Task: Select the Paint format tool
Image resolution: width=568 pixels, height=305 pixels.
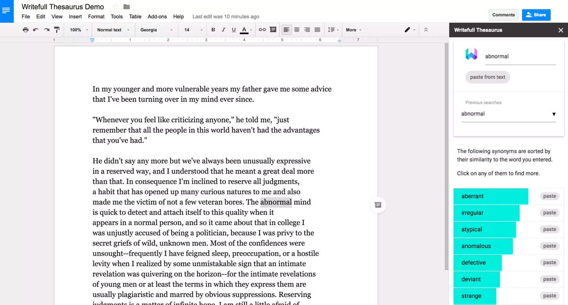Action: click(57, 30)
